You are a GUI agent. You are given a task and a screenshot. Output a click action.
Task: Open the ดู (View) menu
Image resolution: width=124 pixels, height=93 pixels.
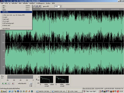click(10, 3)
